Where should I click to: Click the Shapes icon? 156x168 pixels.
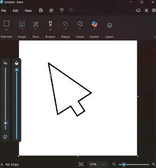point(66,24)
